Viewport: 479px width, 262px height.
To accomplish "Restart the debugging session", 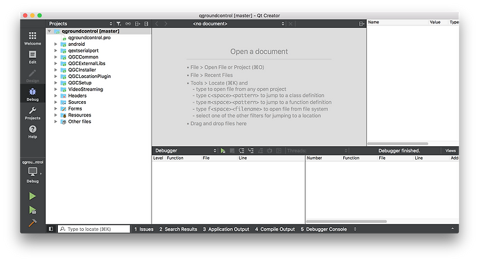I will point(269,150).
